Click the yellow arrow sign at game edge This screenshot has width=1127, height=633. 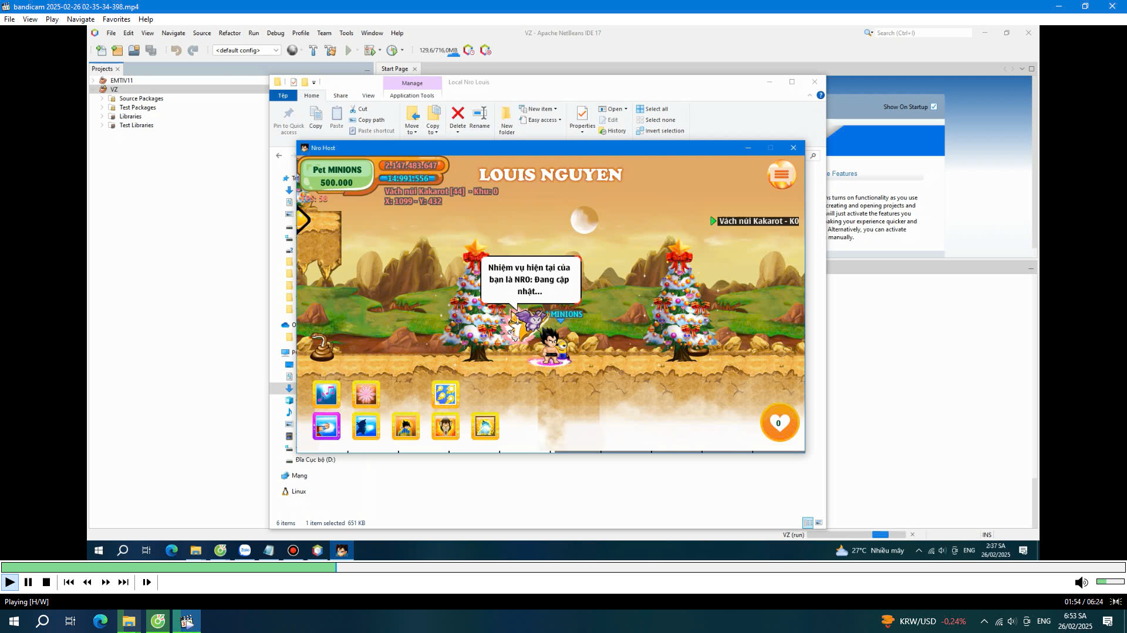[303, 220]
